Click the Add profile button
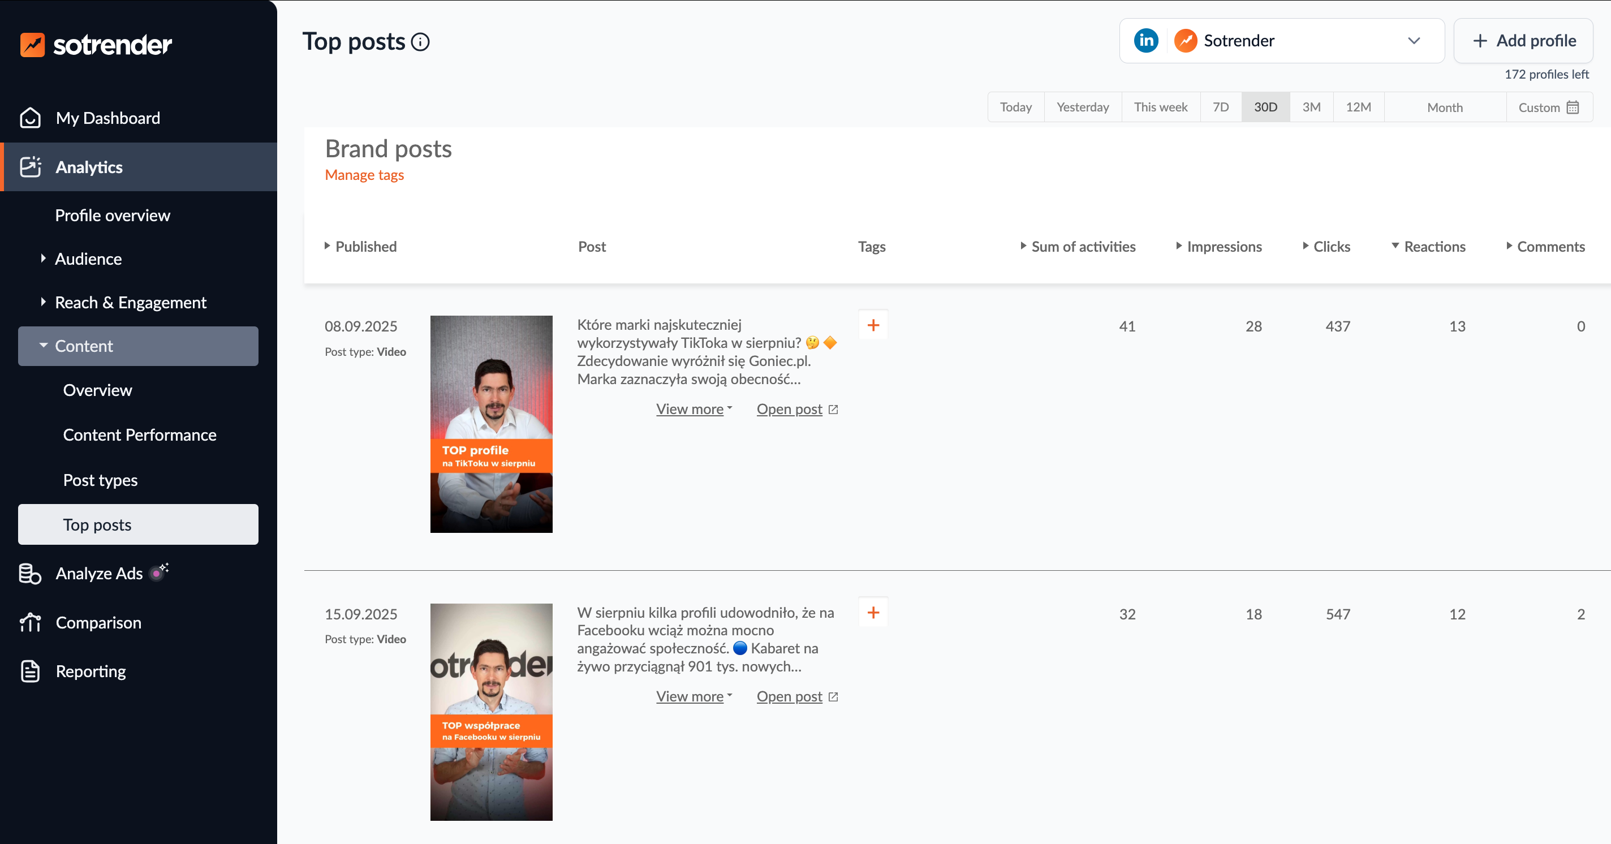The image size is (1611, 844). (x=1523, y=41)
